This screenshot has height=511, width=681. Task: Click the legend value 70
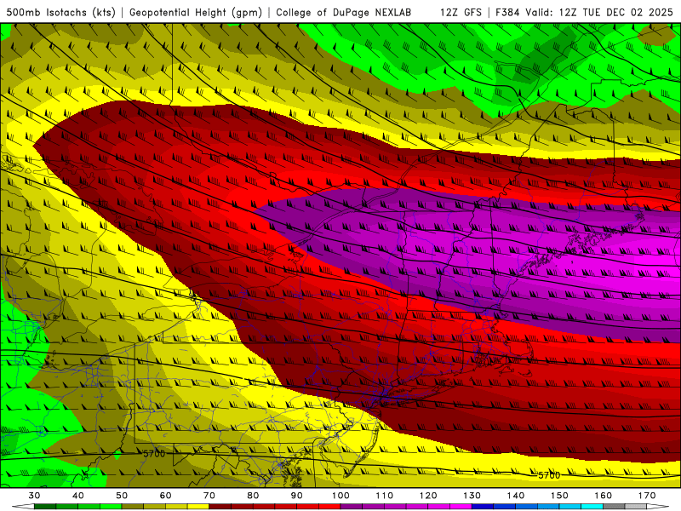pos(209,496)
